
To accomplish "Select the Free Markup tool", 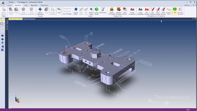I will pos(153,11).
